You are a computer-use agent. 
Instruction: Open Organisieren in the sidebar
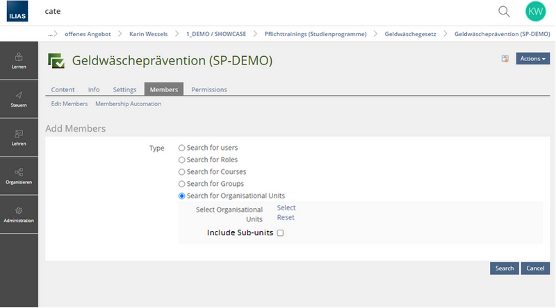[19, 176]
